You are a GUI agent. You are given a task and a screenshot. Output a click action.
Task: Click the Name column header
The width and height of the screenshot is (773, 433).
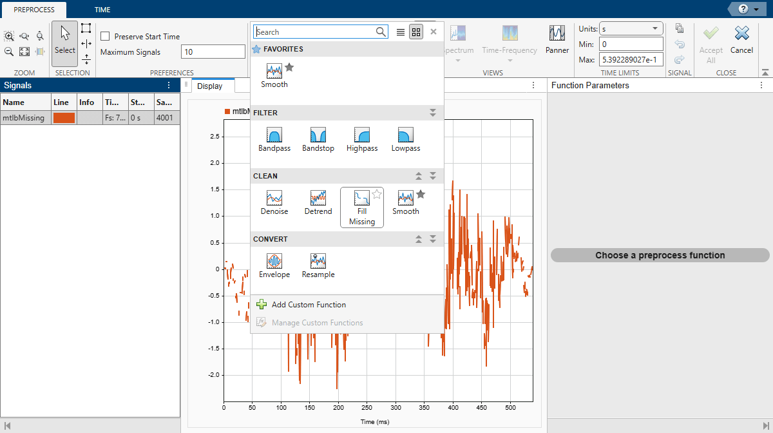point(26,102)
